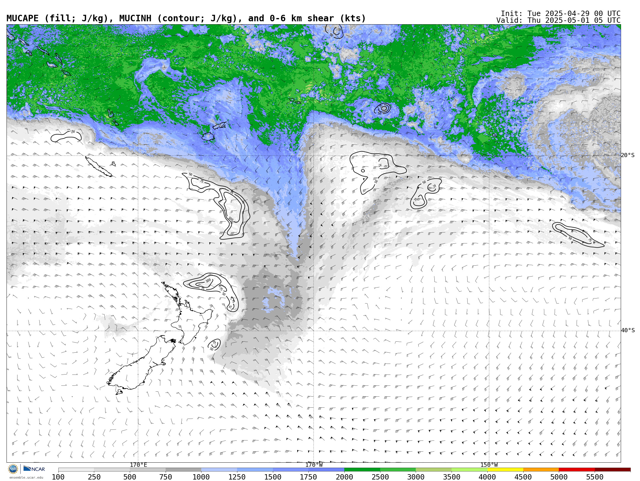
Task: Click the dark green 2000 colorbar swatch
Action: [362, 469]
